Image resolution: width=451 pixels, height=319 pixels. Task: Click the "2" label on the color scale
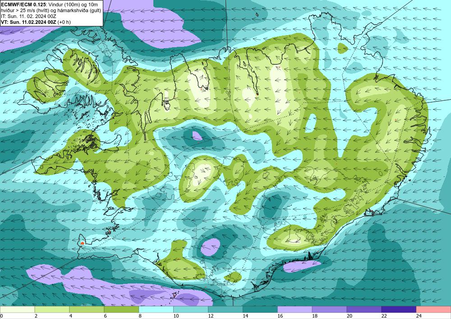(x=36, y=316)
